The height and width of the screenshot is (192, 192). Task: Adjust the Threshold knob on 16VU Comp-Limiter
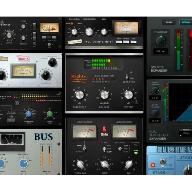(74, 32)
